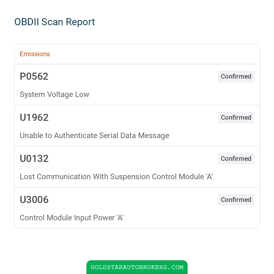The width and height of the screenshot is (274, 274).
Task: Expand the U3006 code row
Action: [x=137, y=208]
